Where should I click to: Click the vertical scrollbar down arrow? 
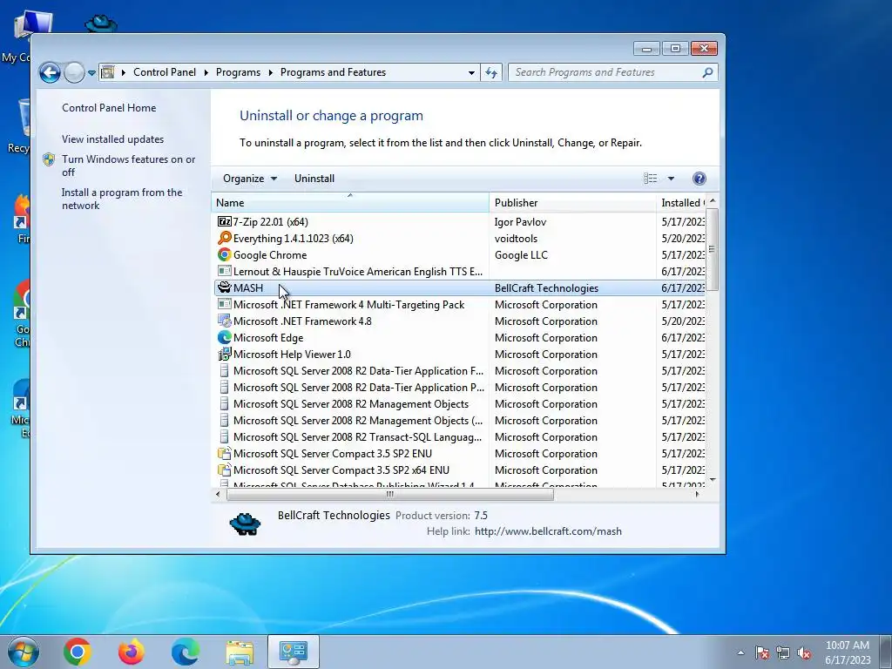coord(713,481)
